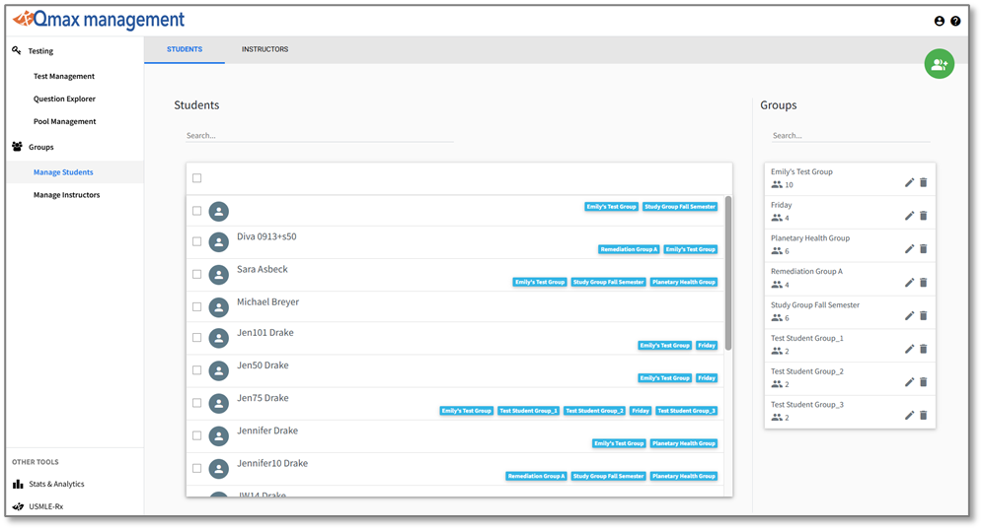This screenshot has width=983, height=530.
Task: Go to Stats & Analytics tool
Action: tap(56, 484)
